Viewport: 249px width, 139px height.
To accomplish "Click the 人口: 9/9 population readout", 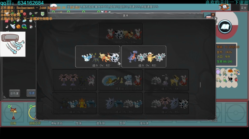I will [x=223, y=56].
